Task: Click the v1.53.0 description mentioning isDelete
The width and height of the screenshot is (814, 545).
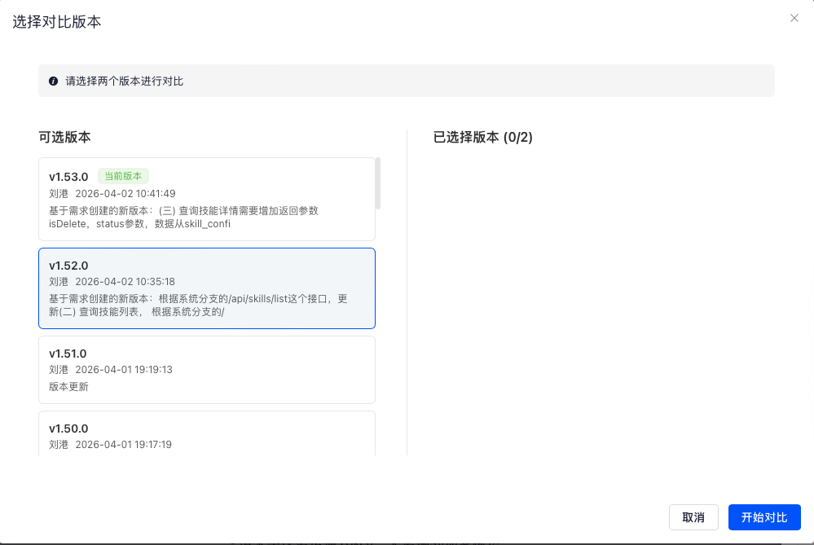Action: tap(184, 217)
